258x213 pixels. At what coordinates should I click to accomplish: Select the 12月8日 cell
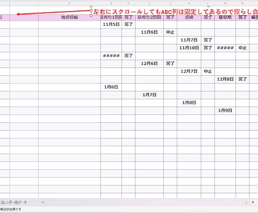tap(225, 80)
